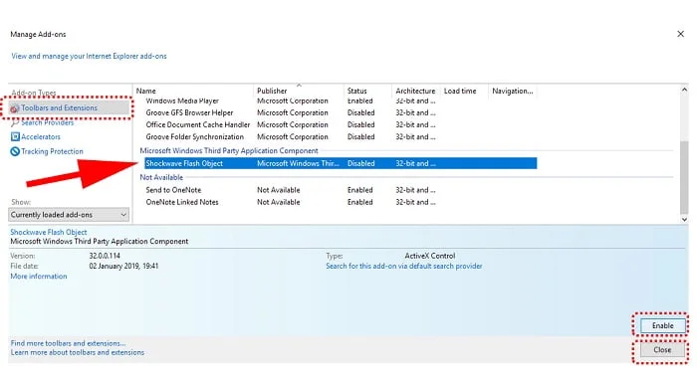Select Tracking Protection add-on type
The height and width of the screenshot is (391, 697).
click(x=52, y=151)
